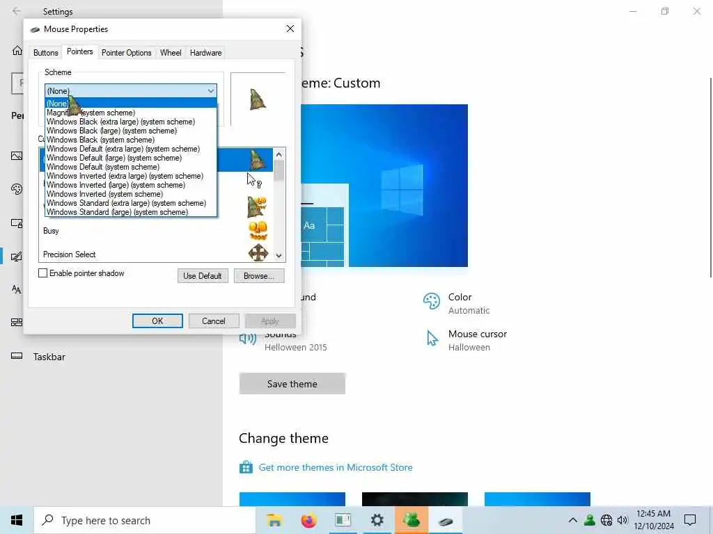Switch to the Pointers tab
713x534 pixels.
pos(79,51)
